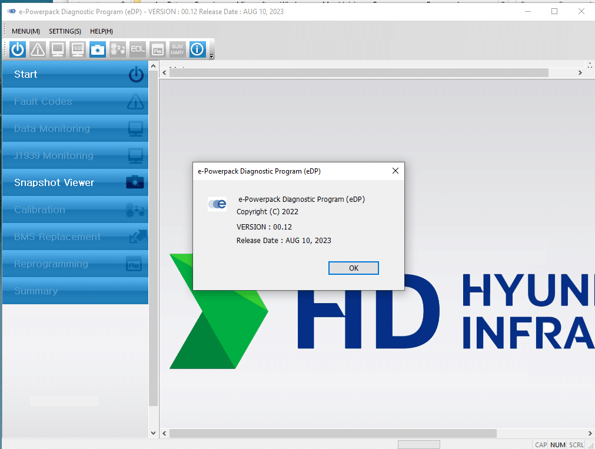Click the EOL toolbar icon
Image resolution: width=595 pixels, height=449 pixels.
[138, 49]
